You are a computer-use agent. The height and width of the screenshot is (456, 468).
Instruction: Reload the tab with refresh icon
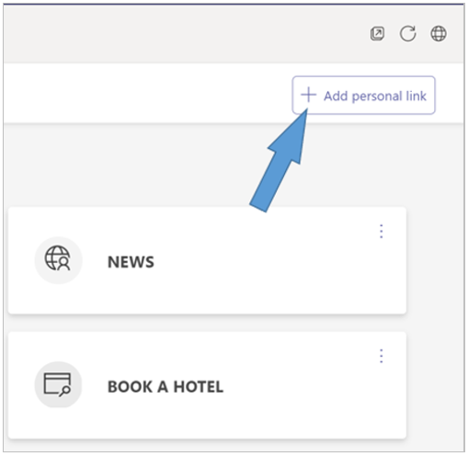(407, 33)
